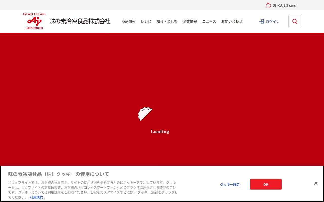Click the cookie notice heading text
This screenshot has height=202, width=324.
58,174
